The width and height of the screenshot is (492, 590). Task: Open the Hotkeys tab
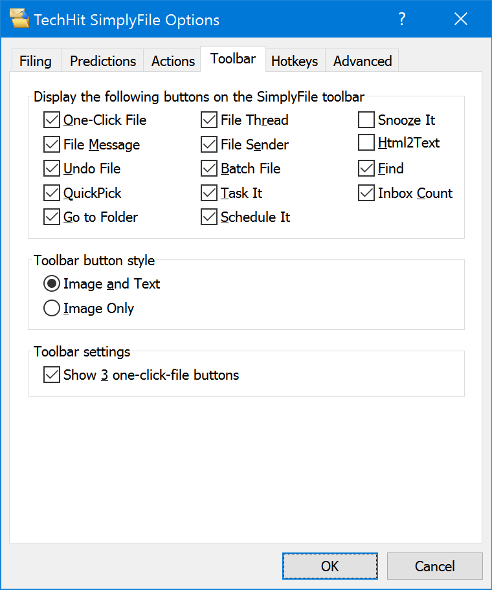[x=295, y=61]
